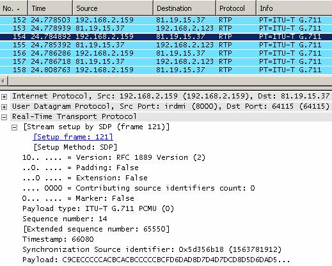Screen dimensions: 332x266
Task: Collapse the Stream setup by SDP node
Action: pyautogui.click(x=14, y=127)
